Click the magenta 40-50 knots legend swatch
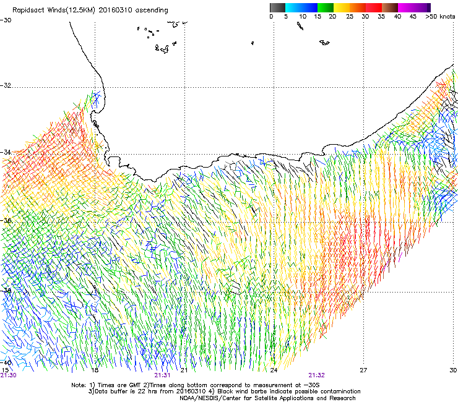The image size is (458, 402). click(414, 7)
